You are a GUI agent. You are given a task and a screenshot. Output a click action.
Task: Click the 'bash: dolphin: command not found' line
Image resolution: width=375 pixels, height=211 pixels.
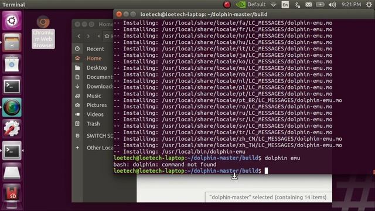coord(165,164)
